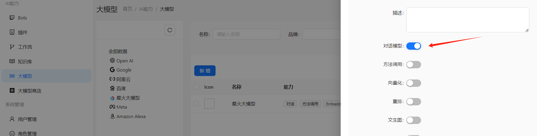Screen dimensions: 537x136
Task: Click the 新增 add button
Action: (205, 71)
